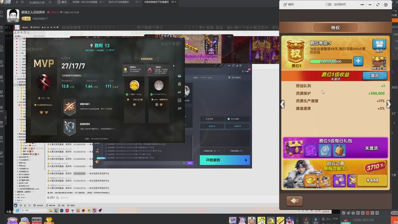Click the MVP player avatar
The height and width of the screenshot is (224, 398).
(x=44, y=82)
